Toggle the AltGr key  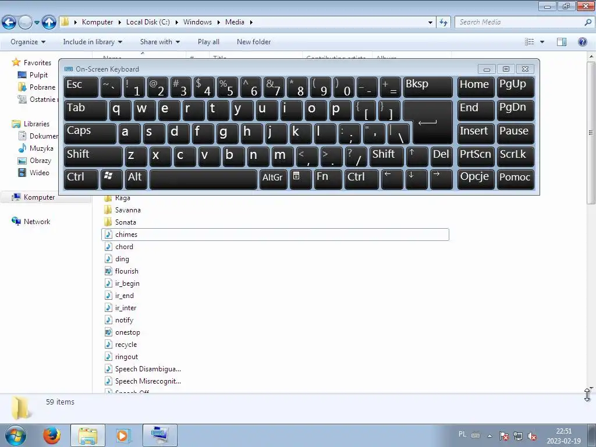(x=274, y=179)
